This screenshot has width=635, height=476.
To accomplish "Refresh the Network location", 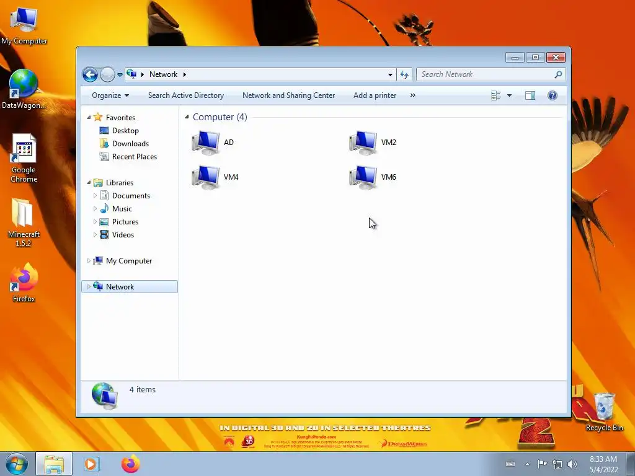I will coord(404,74).
